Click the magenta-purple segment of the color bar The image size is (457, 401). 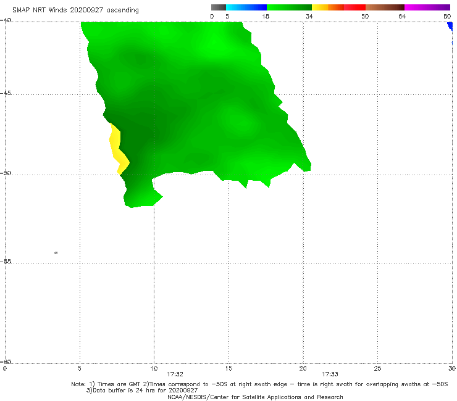(427, 7)
